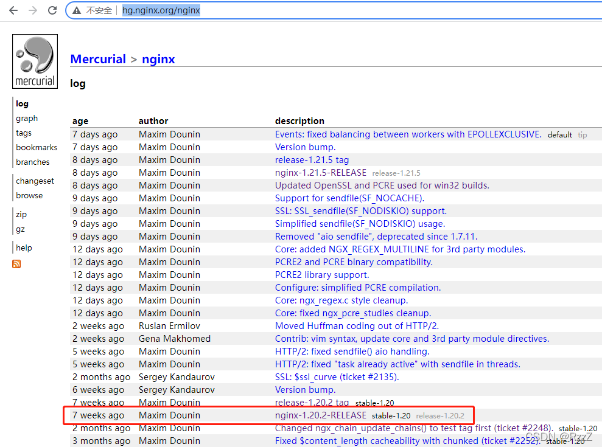Open 'release-1.20.2 tag' commit
The width and height of the screenshot is (602, 447).
pos(312,403)
